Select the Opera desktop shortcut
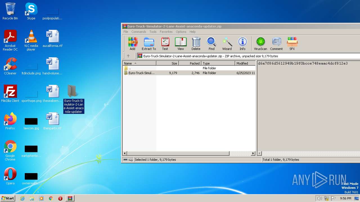This screenshot has width=360, height=202. (10, 176)
